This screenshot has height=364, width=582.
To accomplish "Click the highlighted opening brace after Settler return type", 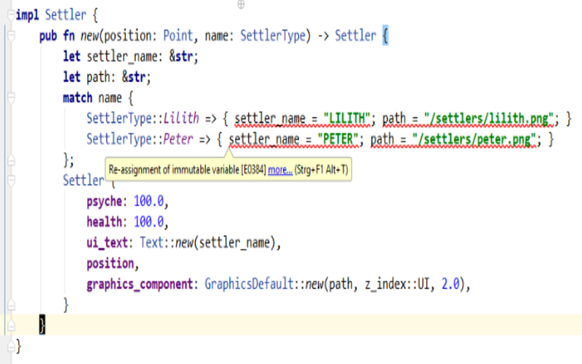I will 386,36.
